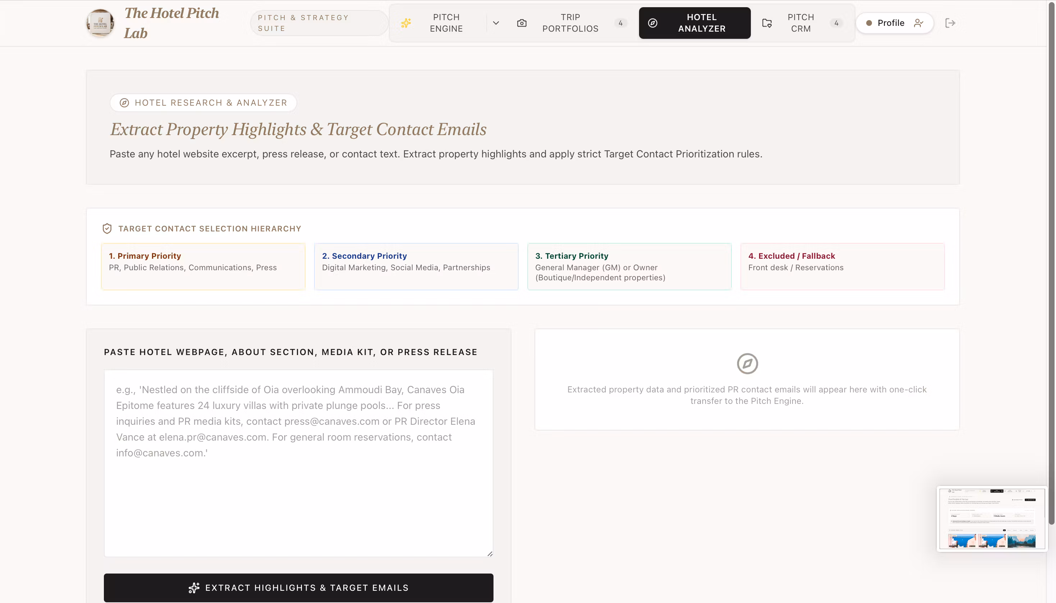This screenshot has width=1056, height=603.
Task: Click the sparkle icon beside Pitch Engine
Action: tap(406, 23)
